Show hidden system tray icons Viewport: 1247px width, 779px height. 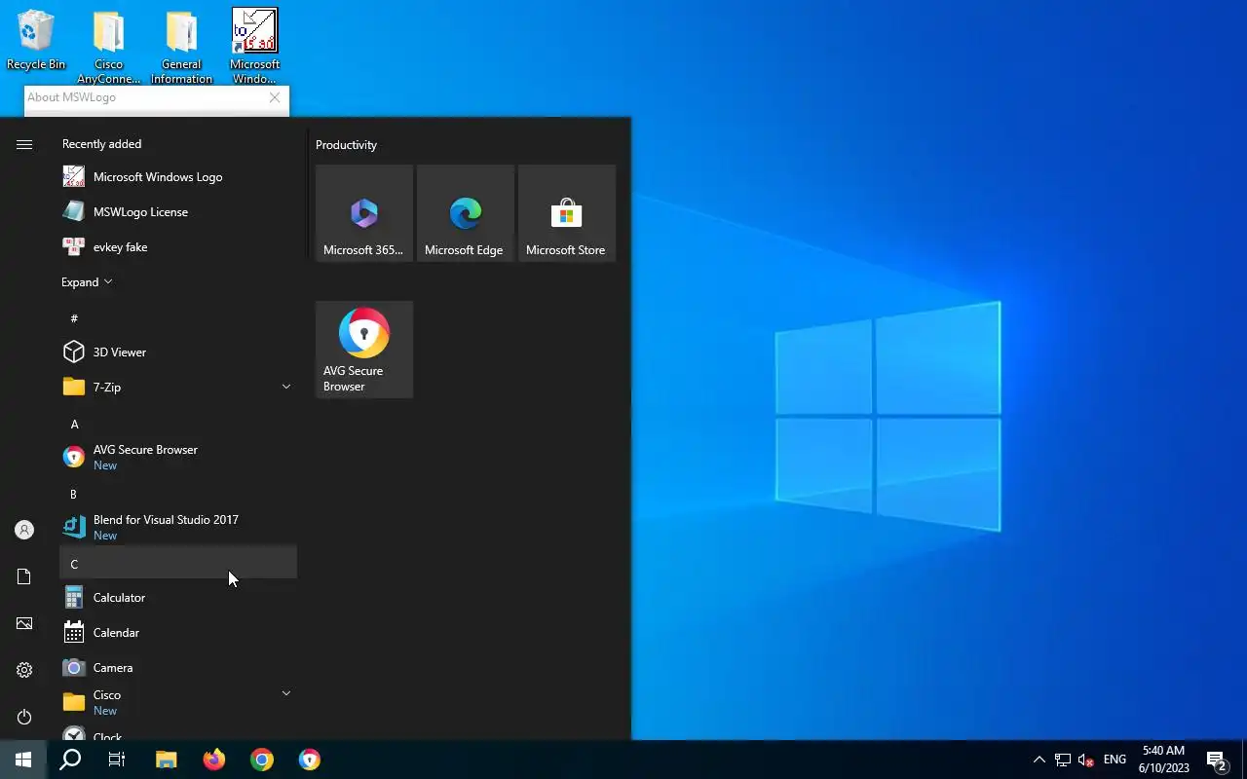(x=1039, y=760)
